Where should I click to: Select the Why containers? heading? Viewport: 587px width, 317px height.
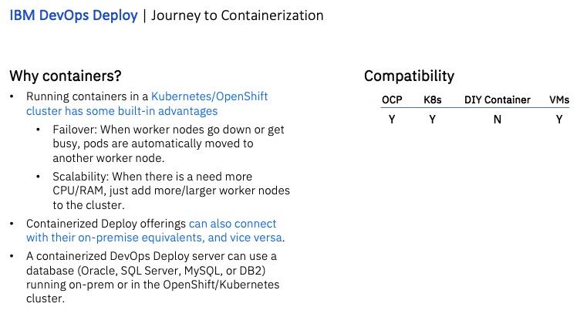66,76
